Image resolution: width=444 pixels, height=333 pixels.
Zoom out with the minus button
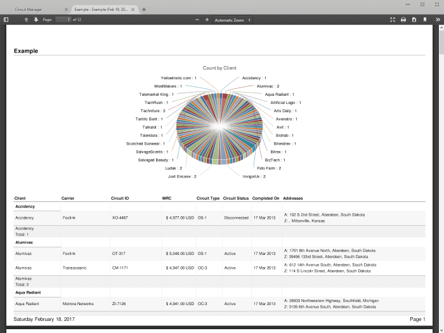coord(197,20)
